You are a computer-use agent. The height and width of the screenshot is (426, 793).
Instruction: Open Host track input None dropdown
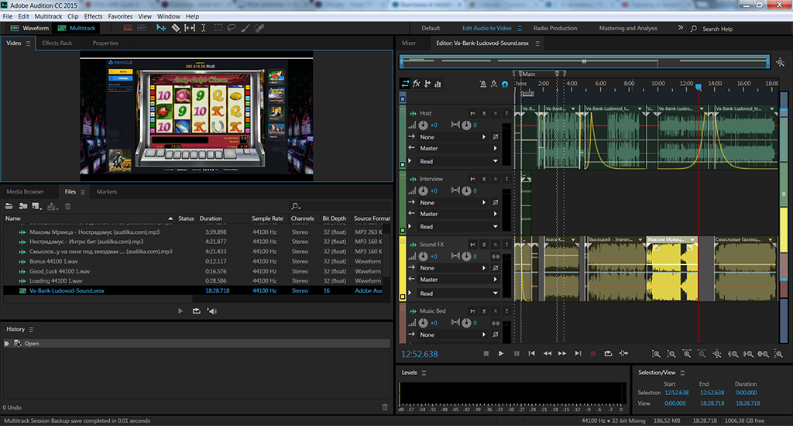pos(452,137)
